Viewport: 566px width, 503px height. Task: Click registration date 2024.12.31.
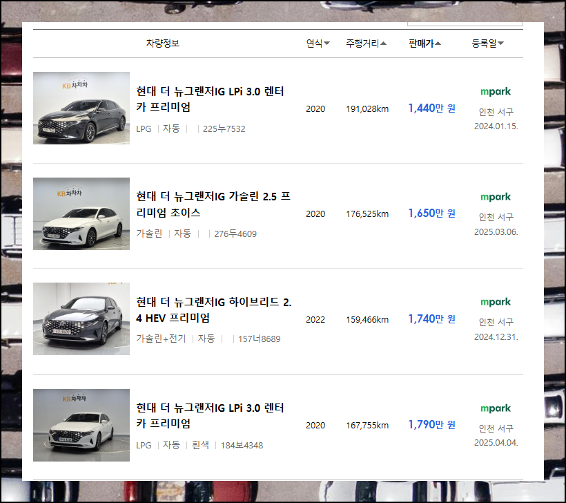tap(496, 336)
